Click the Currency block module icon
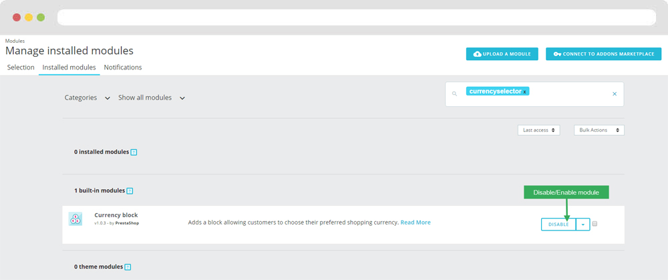The width and height of the screenshot is (668, 280). (75, 219)
